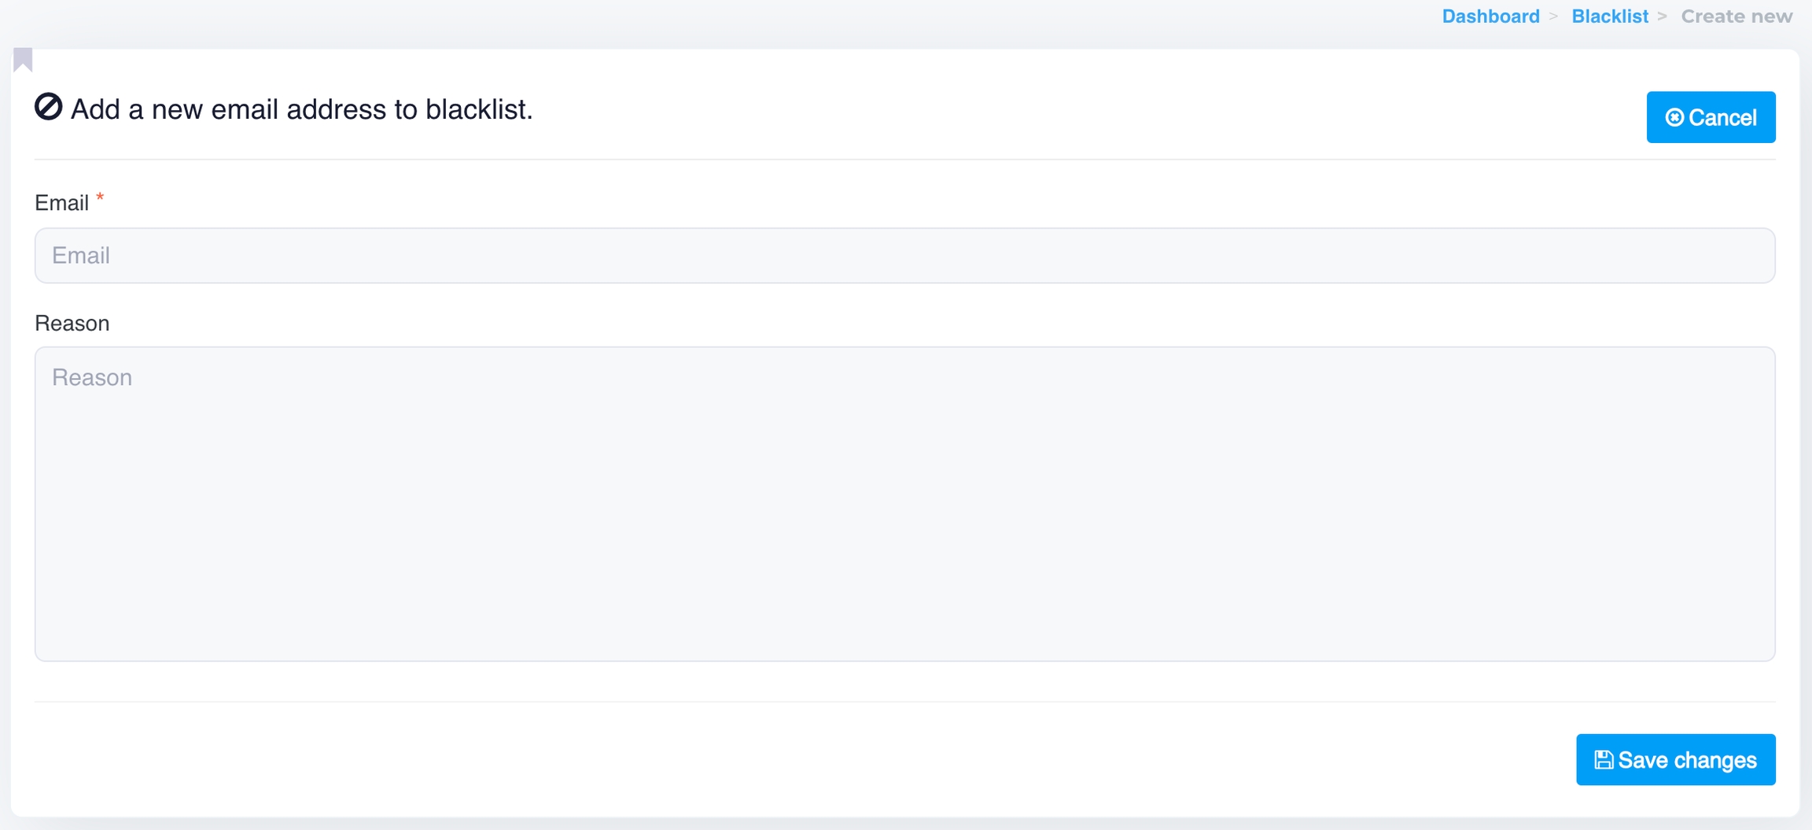Click the circled X icon inside Cancel
This screenshot has width=1812, height=830.
(1674, 118)
